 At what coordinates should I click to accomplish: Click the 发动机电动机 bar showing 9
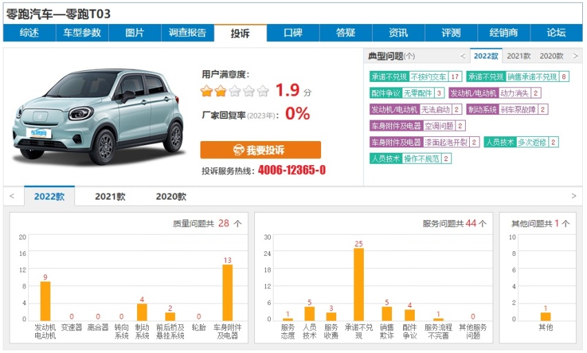(x=45, y=301)
